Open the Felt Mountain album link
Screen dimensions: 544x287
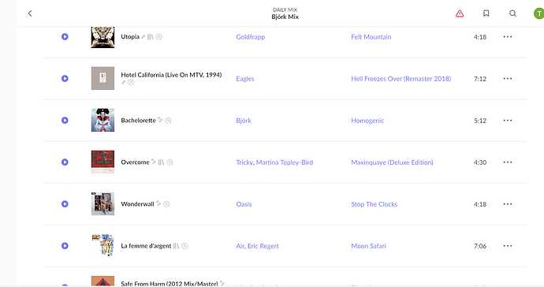pyautogui.click(x=371, y=37)
